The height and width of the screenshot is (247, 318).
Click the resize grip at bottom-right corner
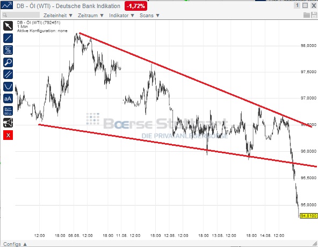tap(315, 244)
